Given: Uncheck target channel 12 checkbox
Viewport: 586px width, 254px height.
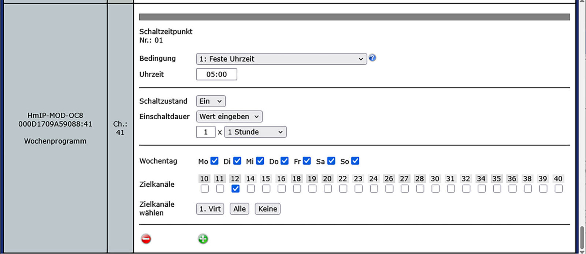Looking at the screenshot, I should [x=235, y=188].
